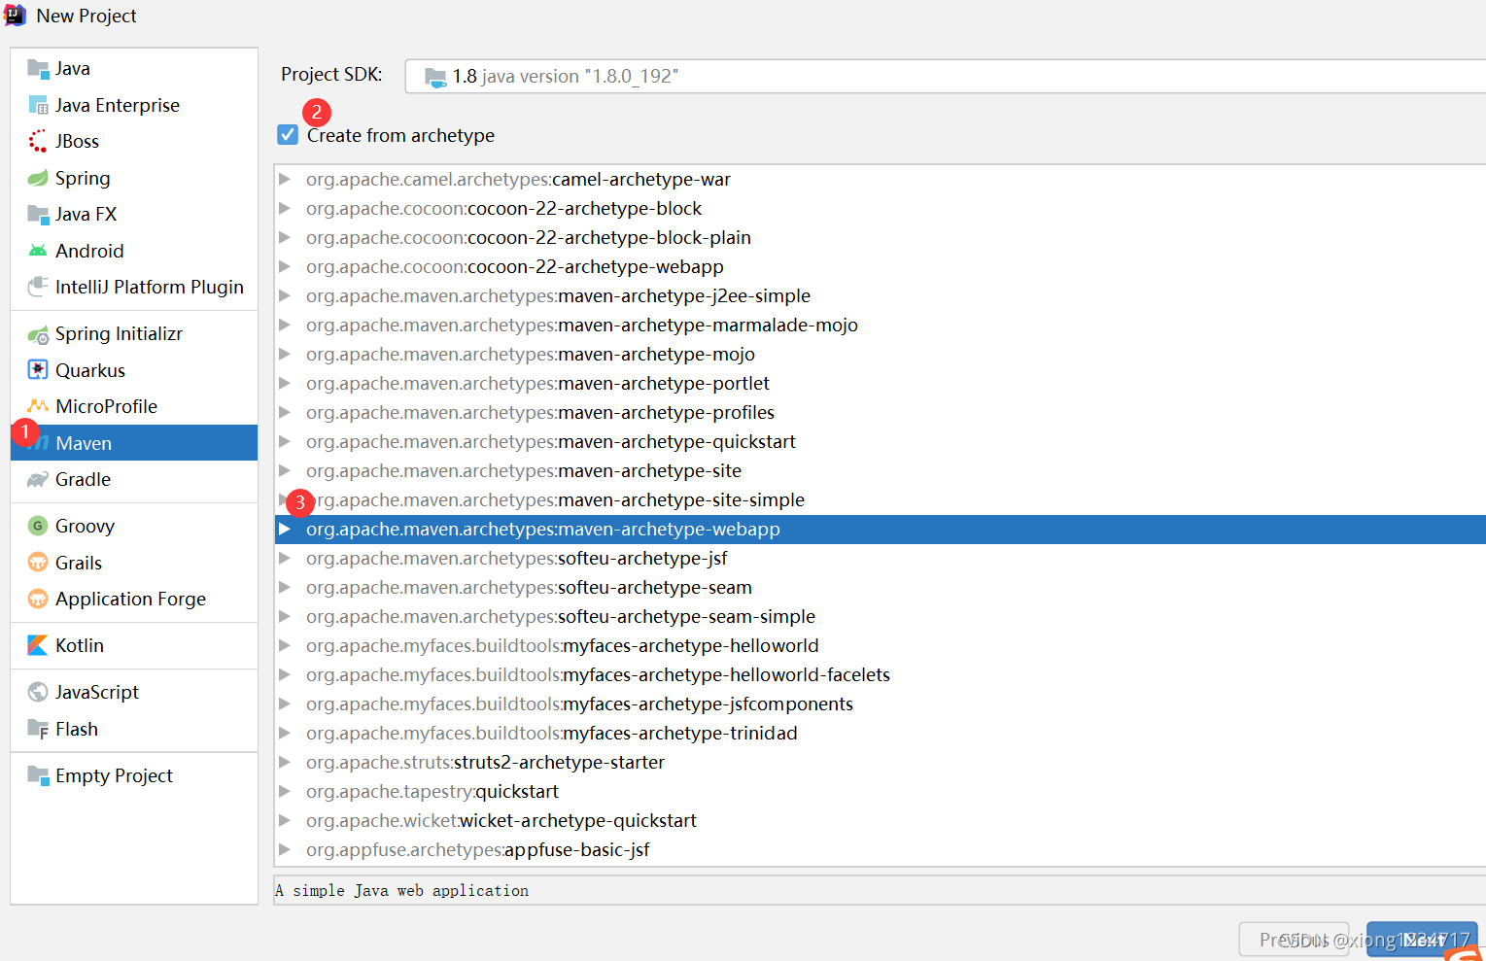Select maven-archetype-site-simple archetype
This screenshot has height=961, width=1486.
coord(880,499)
